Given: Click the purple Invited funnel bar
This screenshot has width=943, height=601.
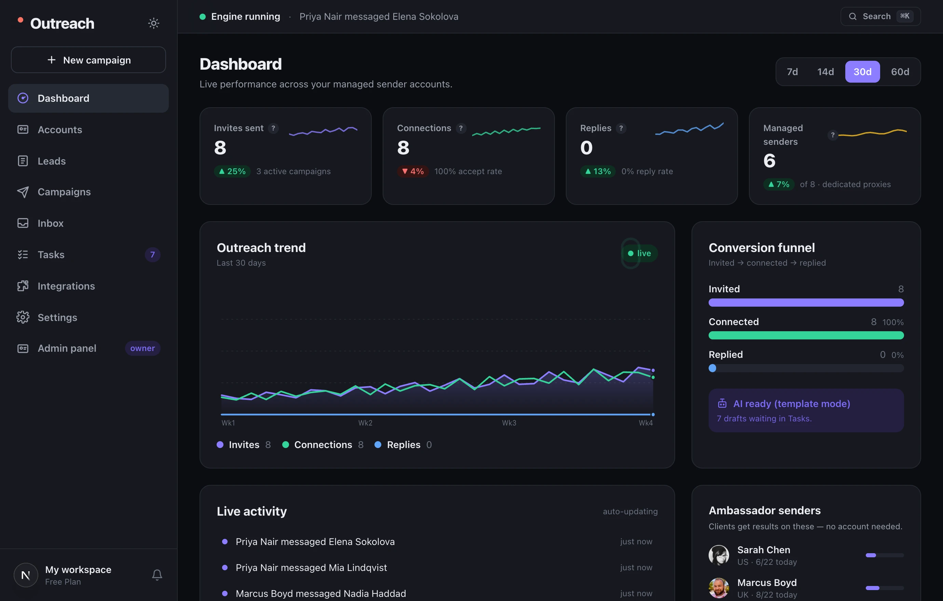Looking at the screenshot, I should [x=806, y=303].
